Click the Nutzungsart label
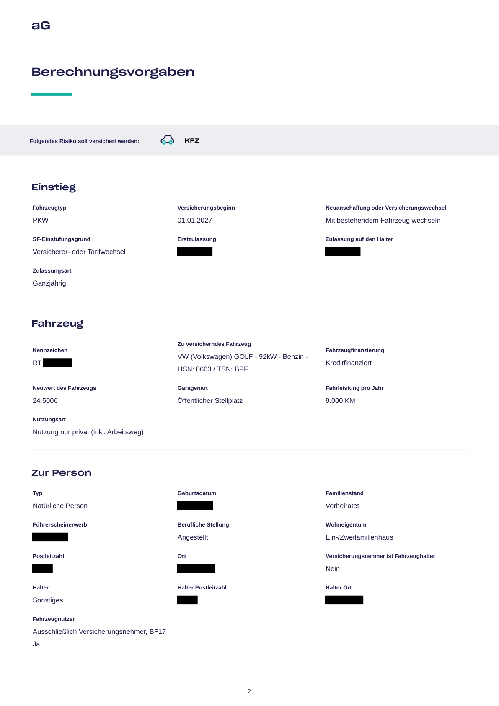Screen dimensions: 499x706 [49, 420]
